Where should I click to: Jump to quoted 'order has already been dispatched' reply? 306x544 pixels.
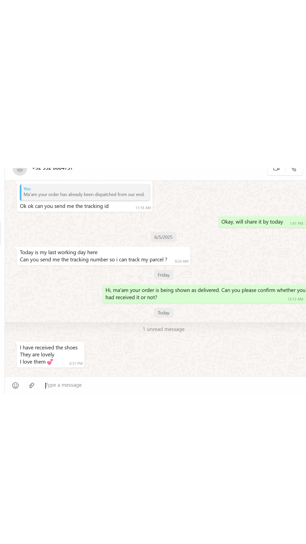[85, 192]
